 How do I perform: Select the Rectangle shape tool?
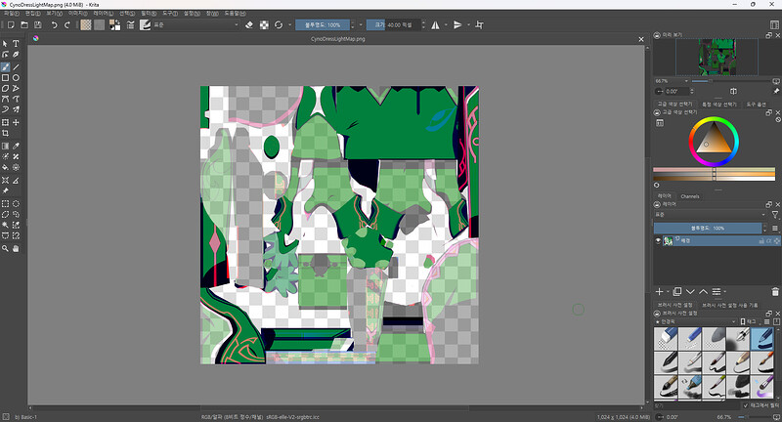(6, 78)
